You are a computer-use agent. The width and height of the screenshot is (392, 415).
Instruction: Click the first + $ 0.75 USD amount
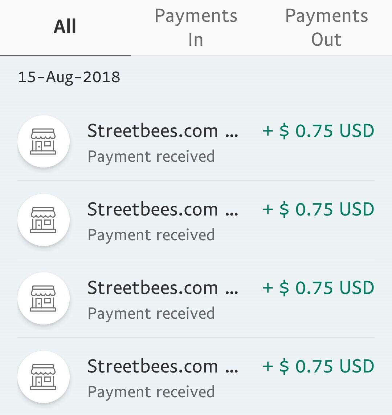pos(318,131)
